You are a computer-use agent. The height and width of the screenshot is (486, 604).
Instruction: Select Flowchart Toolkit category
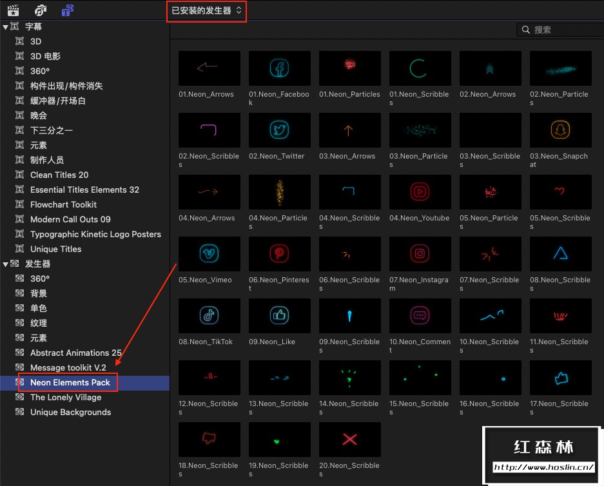click(x=84, y=204)
